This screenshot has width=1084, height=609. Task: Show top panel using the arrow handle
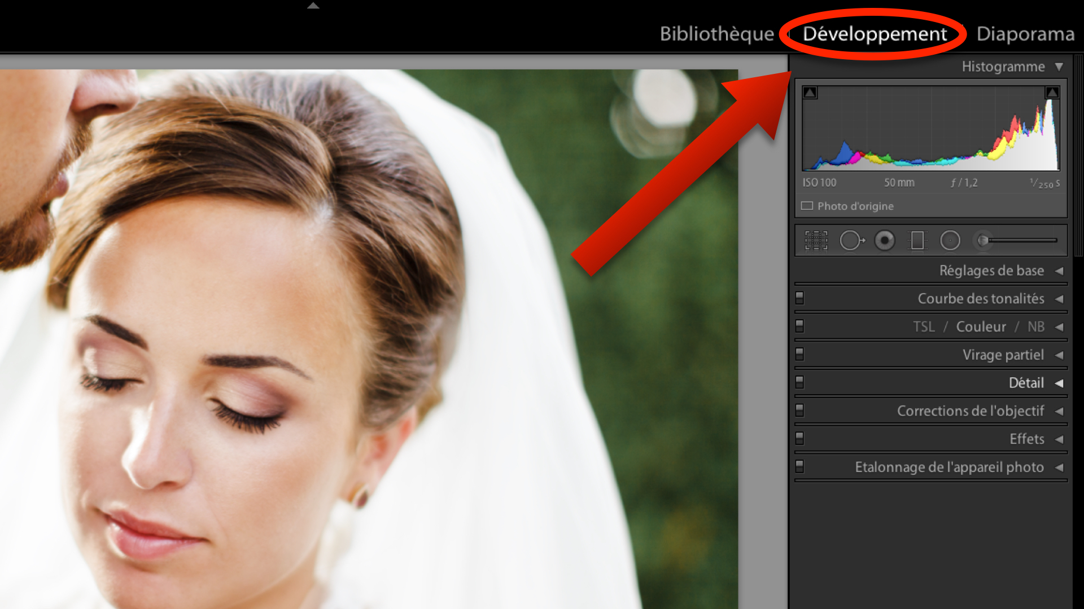[x=313, y=6]
